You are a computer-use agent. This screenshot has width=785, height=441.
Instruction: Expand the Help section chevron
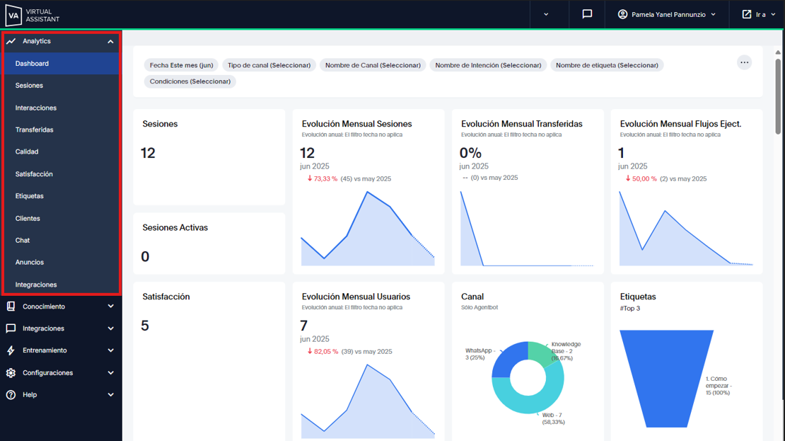pos(110,395)
